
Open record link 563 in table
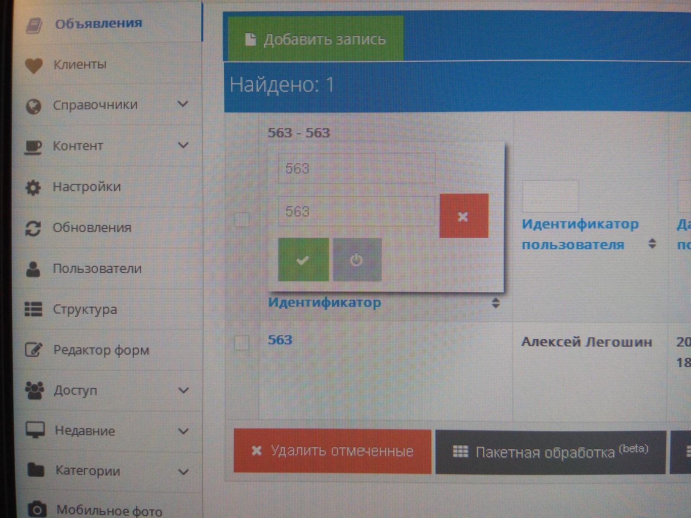coord(280,340)
